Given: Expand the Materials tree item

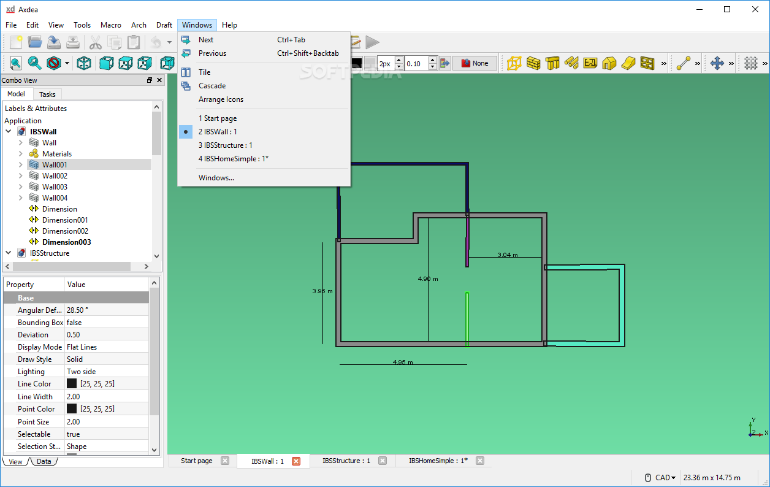Looking at the screenshot, I should click(x=20, y=154).
